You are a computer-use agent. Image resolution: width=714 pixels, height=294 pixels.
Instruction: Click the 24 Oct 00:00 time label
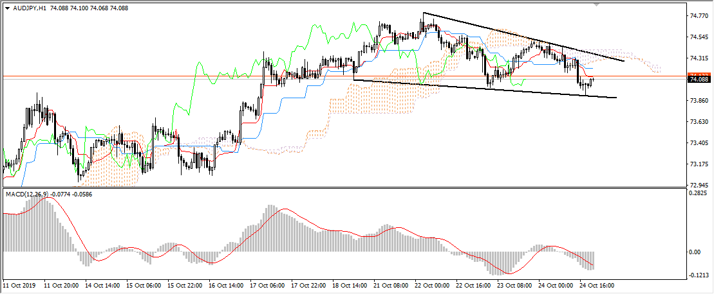click(556, 286)
